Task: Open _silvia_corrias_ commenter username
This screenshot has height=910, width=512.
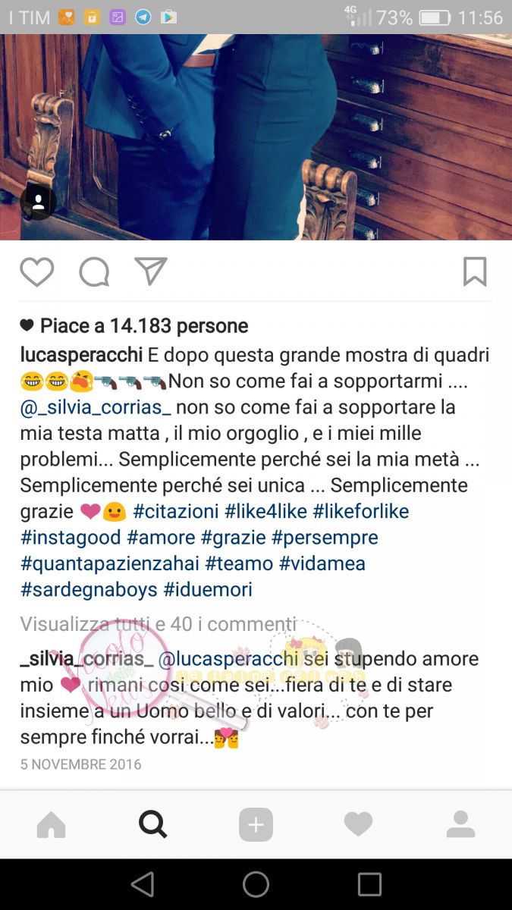Action: [x=86, y=659]
